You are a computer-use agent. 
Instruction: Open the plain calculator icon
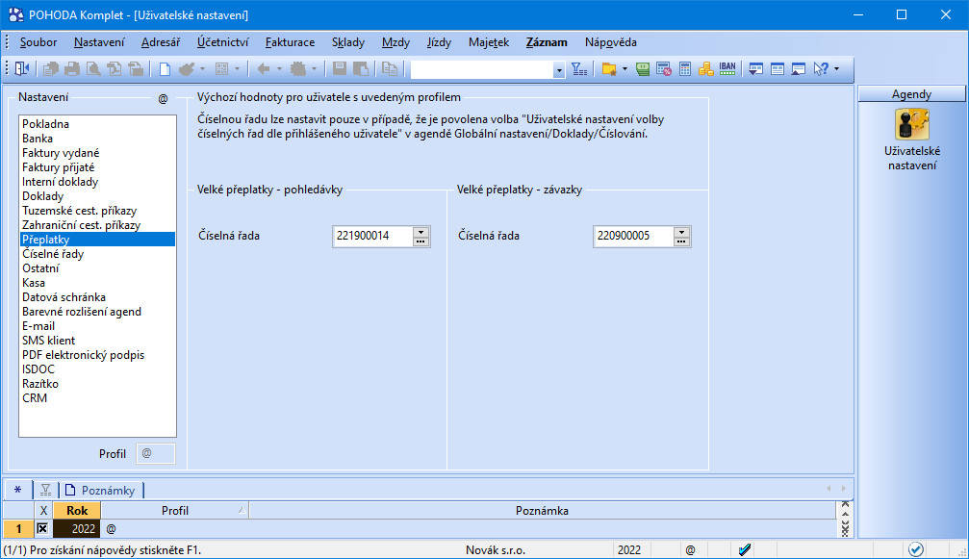[x=685, y=68]
